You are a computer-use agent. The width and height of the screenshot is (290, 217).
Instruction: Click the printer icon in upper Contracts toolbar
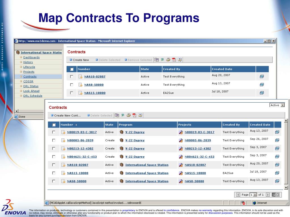pos(168,60)
